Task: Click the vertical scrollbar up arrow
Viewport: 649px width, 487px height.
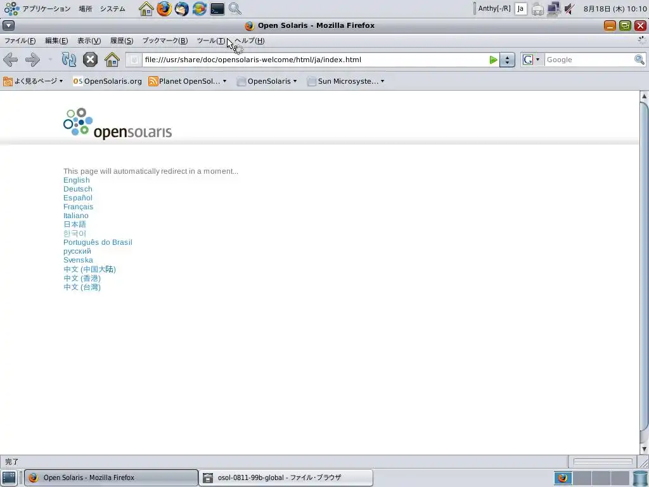Action: point(644,96)
